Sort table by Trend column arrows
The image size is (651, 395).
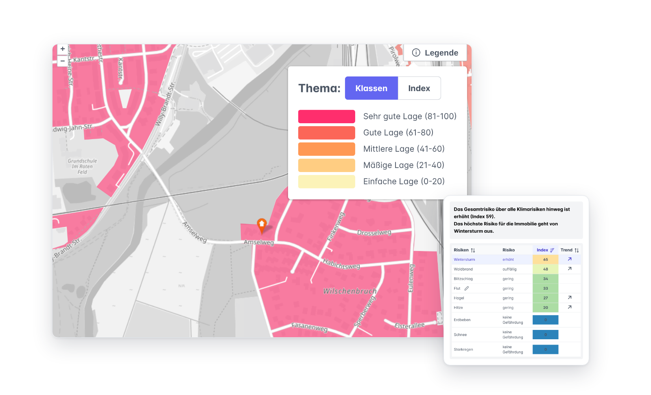577,250
